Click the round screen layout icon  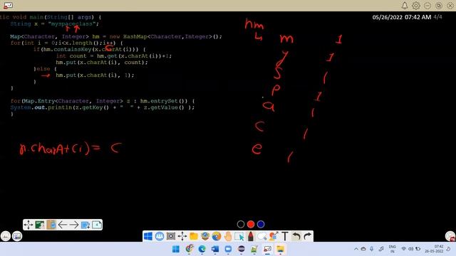point(17,236)
